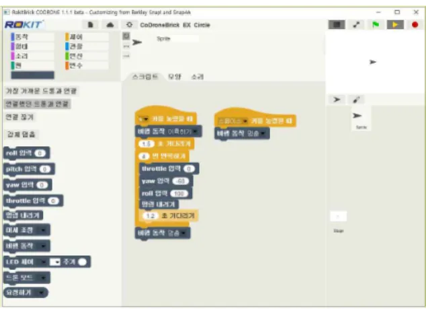Switch to the 소리 sounds tab

(x=198, y=77)
